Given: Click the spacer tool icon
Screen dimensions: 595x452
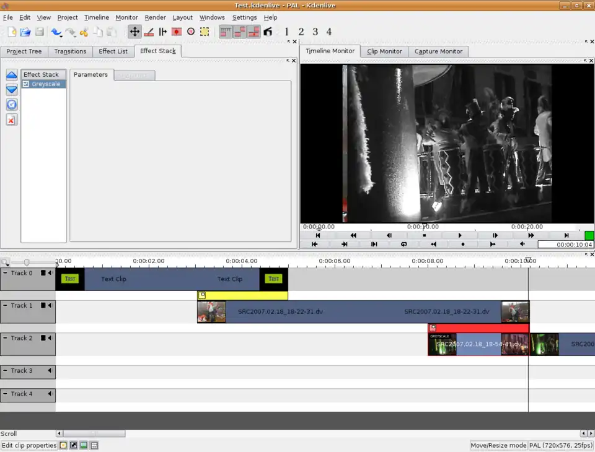Looking at the screenshot, I should click(163, 32).
